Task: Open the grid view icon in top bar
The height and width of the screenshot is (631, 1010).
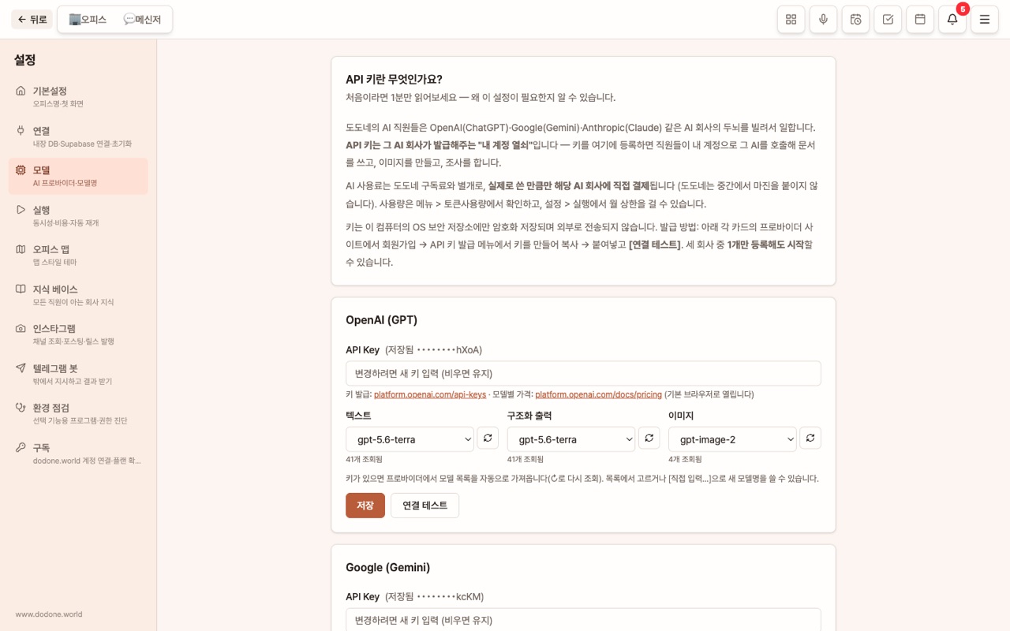Action: click(x=791, y=20)
